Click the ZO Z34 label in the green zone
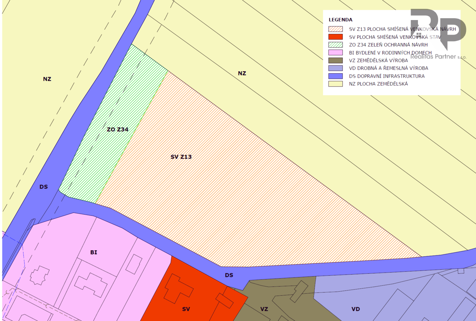Image resolution: width=476 pixels, height=321 pixels. pyautogui.click(x=118, y=130)
